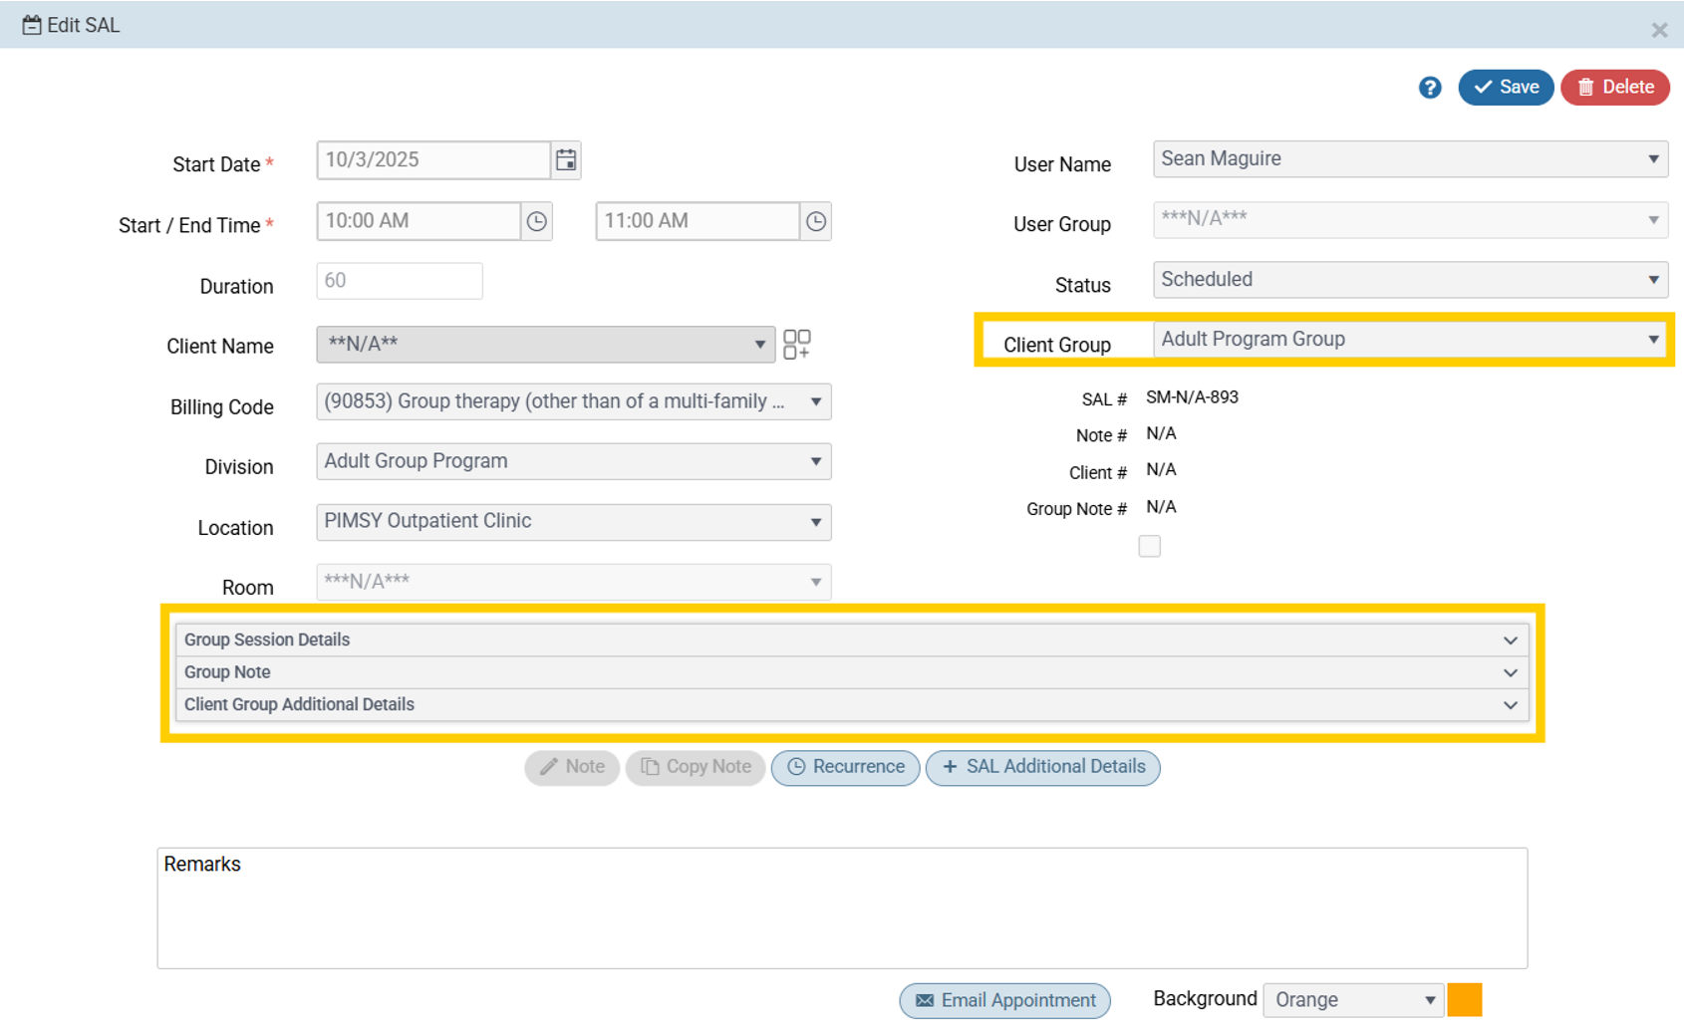Delete this SAL entry

click(x=1614, y=87)
